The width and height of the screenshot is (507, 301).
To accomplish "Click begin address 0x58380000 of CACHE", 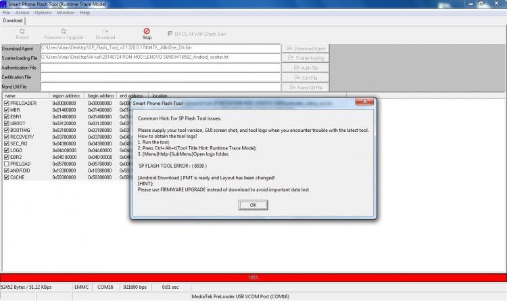I will pyautogui.click(x=99, y=177).
